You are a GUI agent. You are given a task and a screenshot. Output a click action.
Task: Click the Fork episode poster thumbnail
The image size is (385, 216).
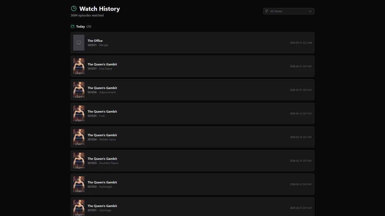click(79, 114)
